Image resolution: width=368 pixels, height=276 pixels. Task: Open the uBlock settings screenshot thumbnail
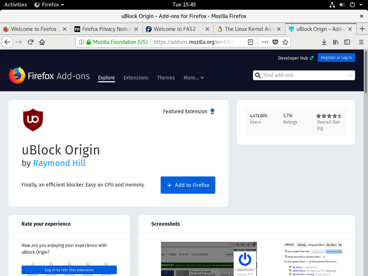point(313,259)
